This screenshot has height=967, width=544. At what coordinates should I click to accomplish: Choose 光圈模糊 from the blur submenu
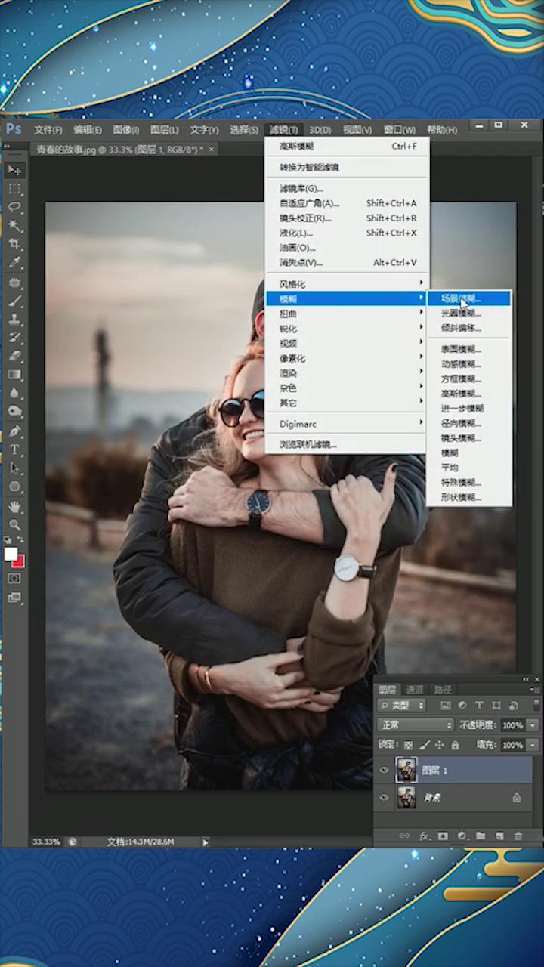(468, 314)
